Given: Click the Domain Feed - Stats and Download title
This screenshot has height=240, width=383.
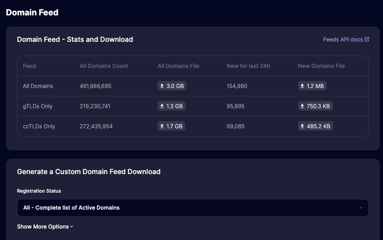Looking at the screenshot, I should [x=75, y=40].
